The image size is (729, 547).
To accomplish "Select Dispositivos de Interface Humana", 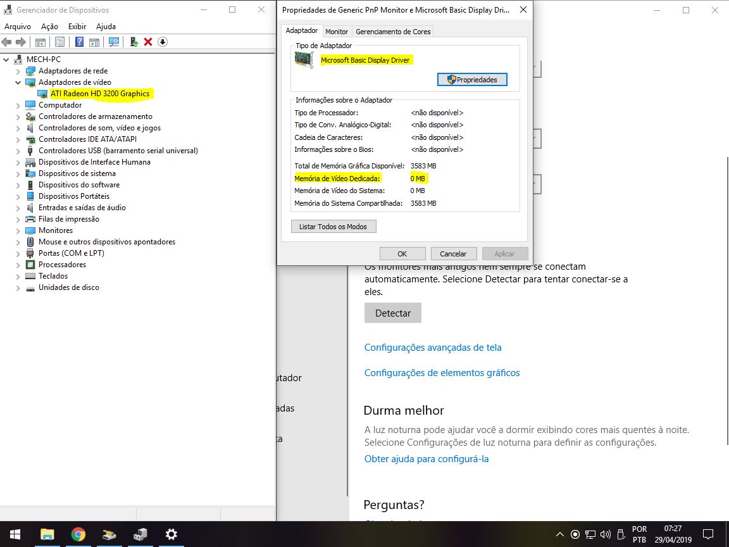I will point(94,162).
